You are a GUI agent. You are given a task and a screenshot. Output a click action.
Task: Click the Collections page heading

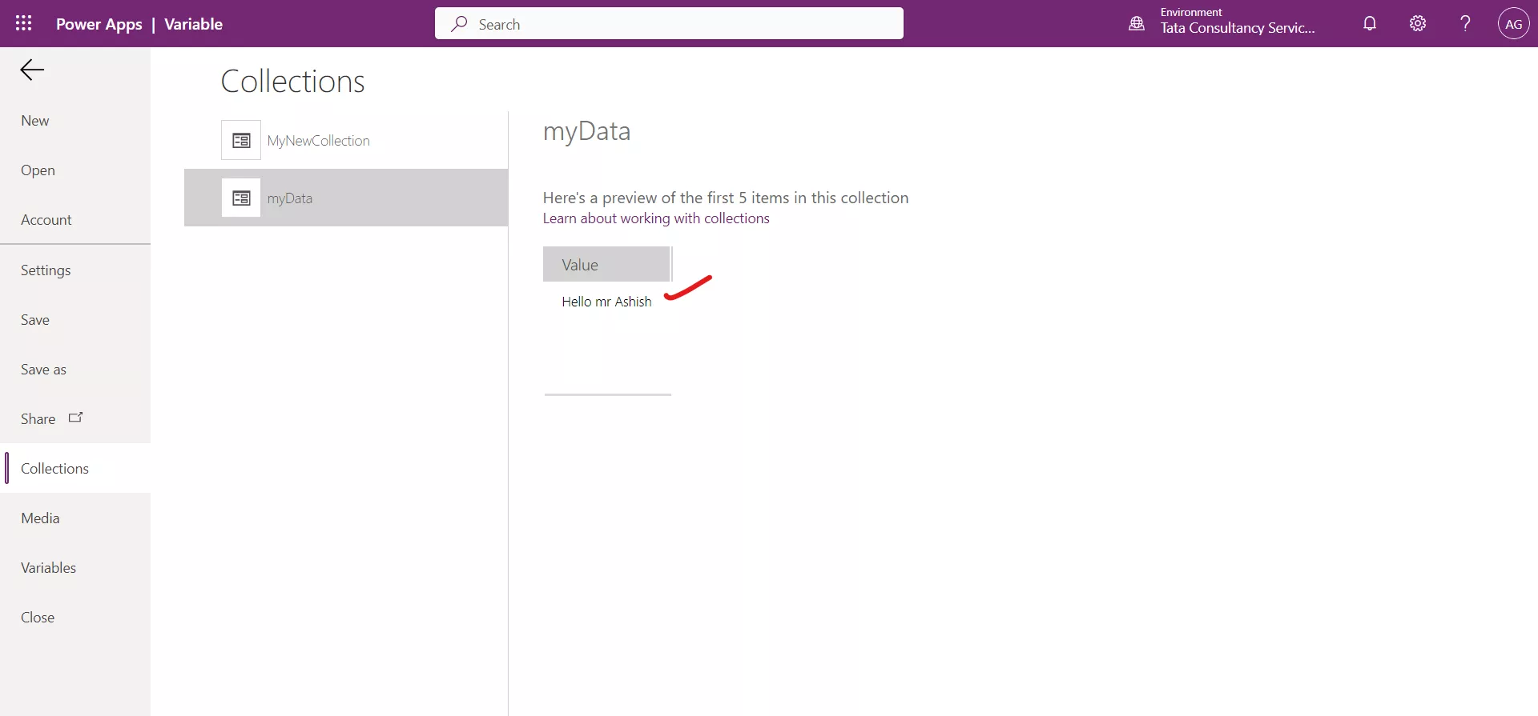292,82
